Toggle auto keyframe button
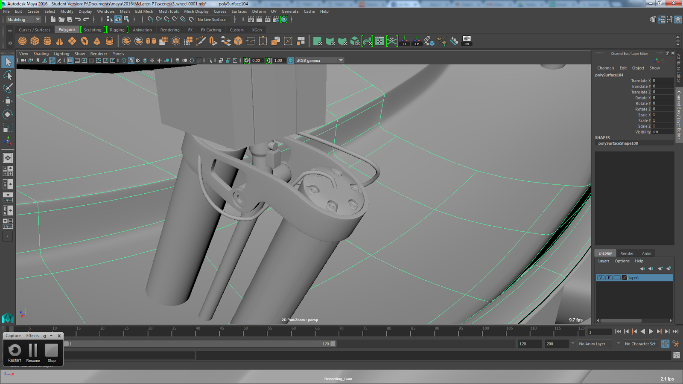The image size is (683, 384). coord(665,343)
